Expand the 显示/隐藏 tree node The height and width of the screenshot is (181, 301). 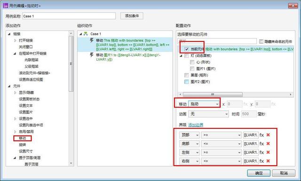tap(15, 92)
